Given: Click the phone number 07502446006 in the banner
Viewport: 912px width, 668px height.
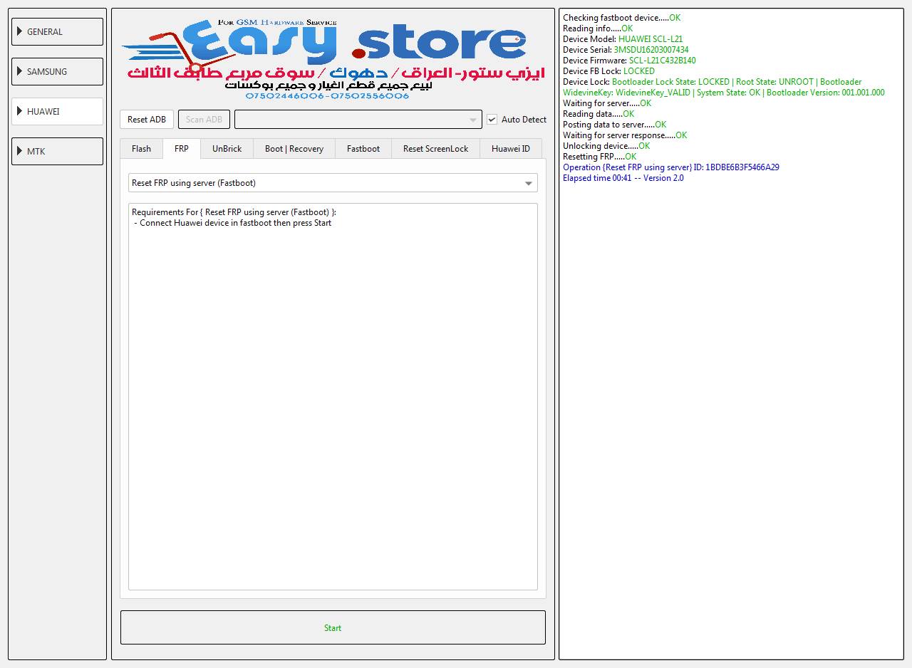Looking at the screenshot, I should click(285, 96).
